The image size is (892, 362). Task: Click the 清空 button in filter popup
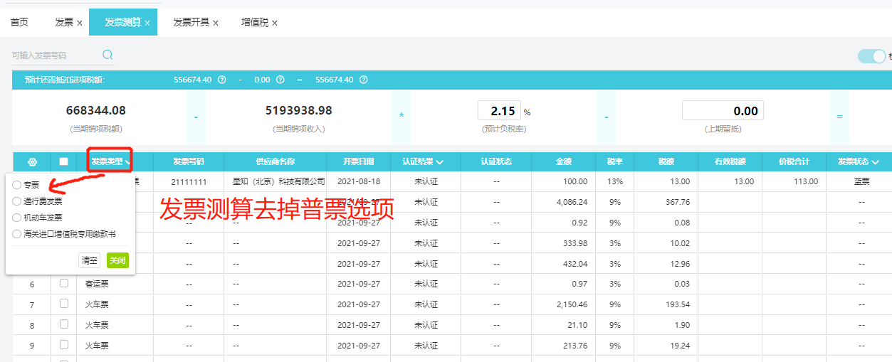tap(90, 260)
